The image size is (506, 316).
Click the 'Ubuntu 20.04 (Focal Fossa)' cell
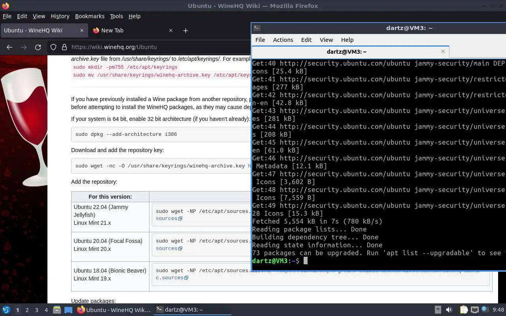110,246
